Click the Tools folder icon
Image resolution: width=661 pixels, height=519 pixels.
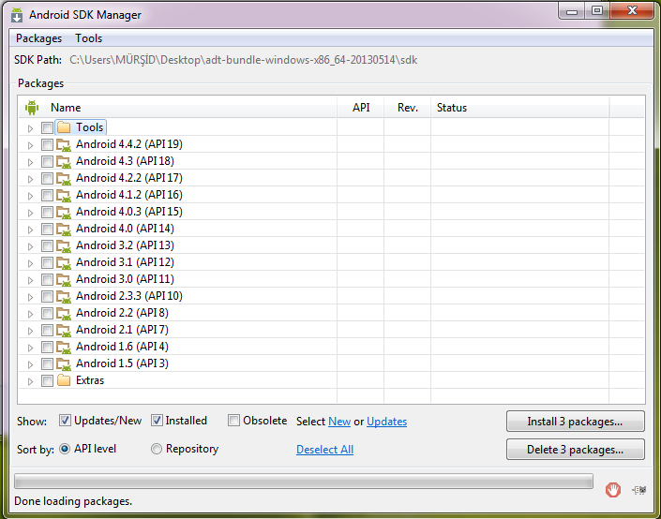point(64,127)
